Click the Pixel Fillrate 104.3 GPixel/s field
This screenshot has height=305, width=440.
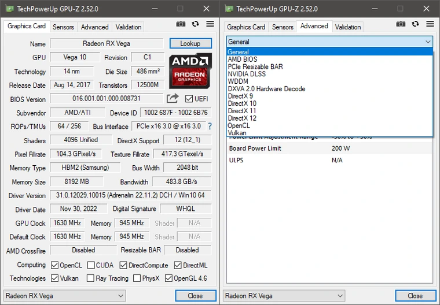[76, 154]
